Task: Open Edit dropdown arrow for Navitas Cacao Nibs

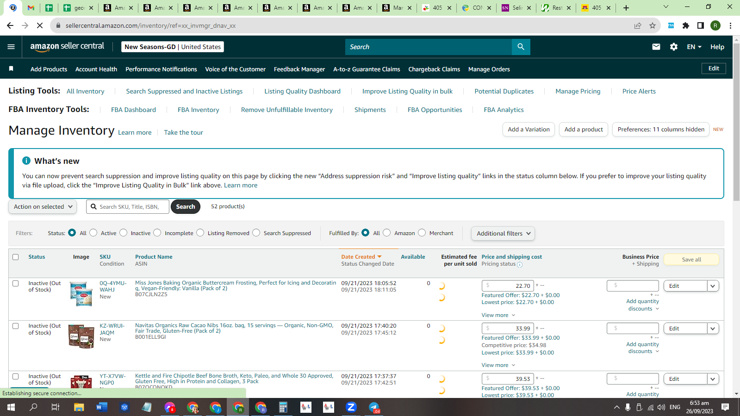Action: tap(713, 329)
